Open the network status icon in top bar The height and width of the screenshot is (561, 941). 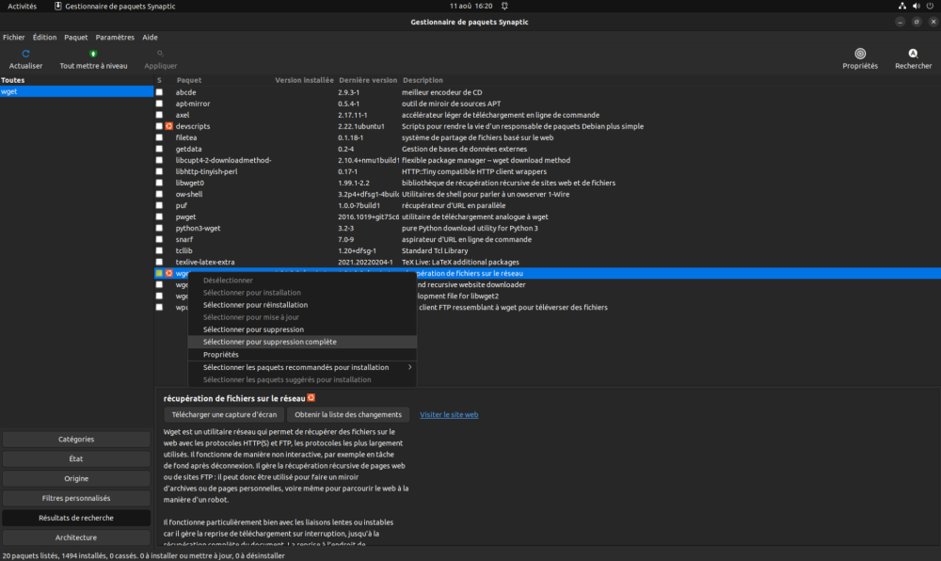click(901, 6)
